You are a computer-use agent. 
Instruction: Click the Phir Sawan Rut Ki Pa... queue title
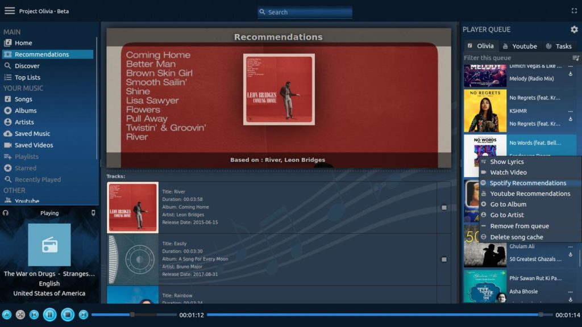pyautogui.click(x=535, y=278)
